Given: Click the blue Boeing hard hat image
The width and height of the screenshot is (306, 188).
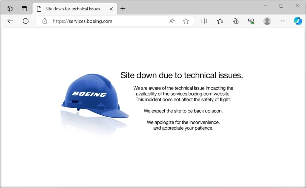Looking at the screenshot, I should 95,96.
